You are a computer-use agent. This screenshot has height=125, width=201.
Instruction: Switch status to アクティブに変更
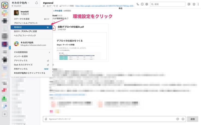(x=31, y=31)
